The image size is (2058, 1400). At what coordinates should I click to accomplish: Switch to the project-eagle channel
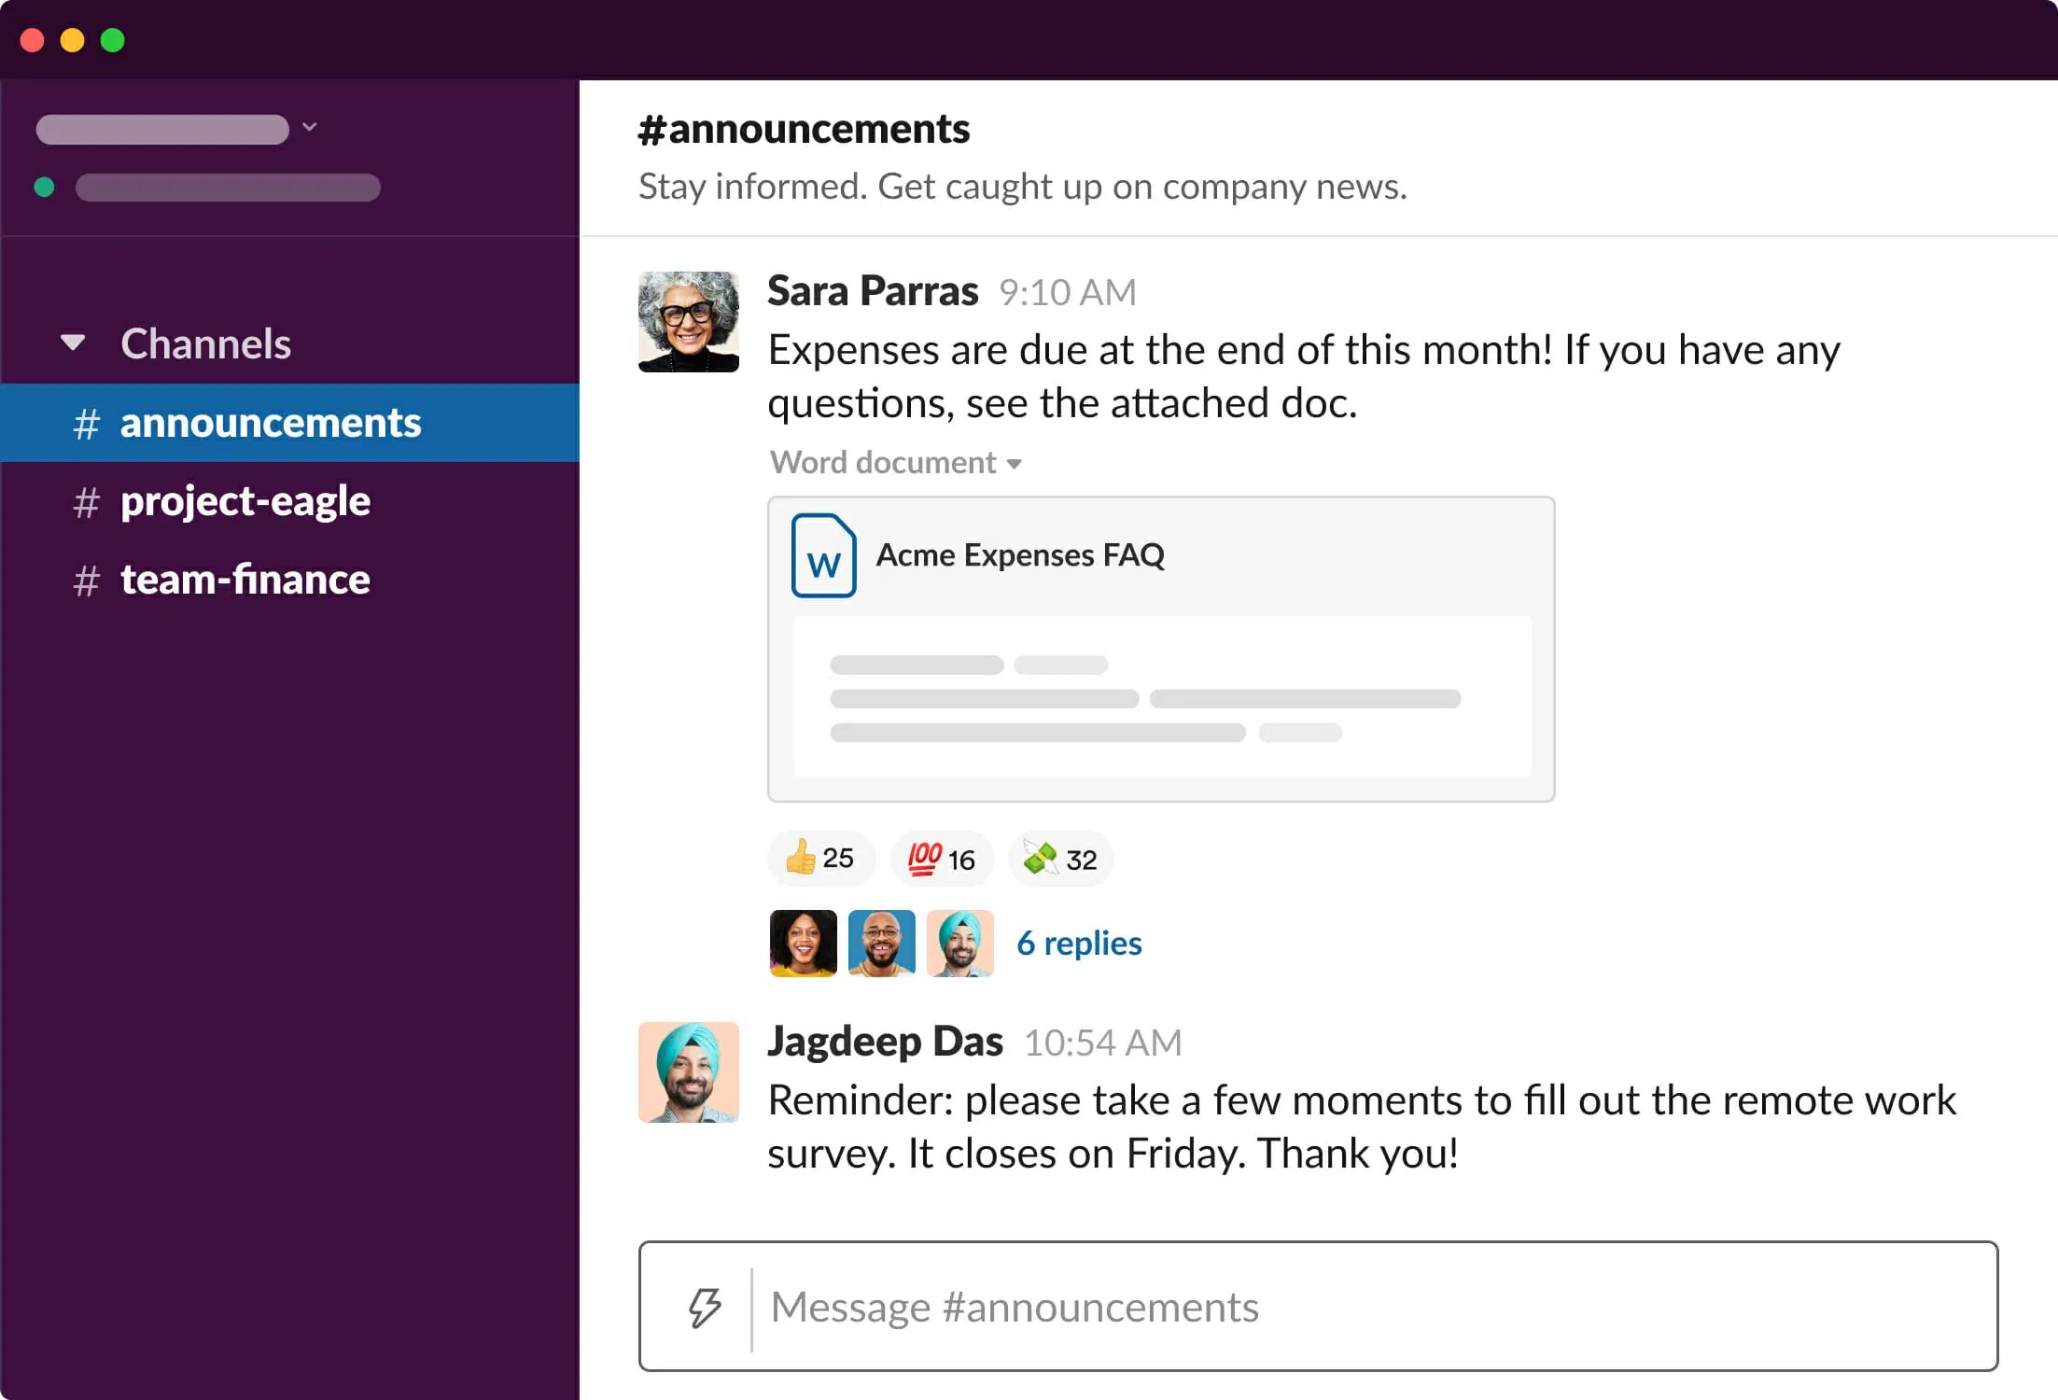tap(245, 501)
